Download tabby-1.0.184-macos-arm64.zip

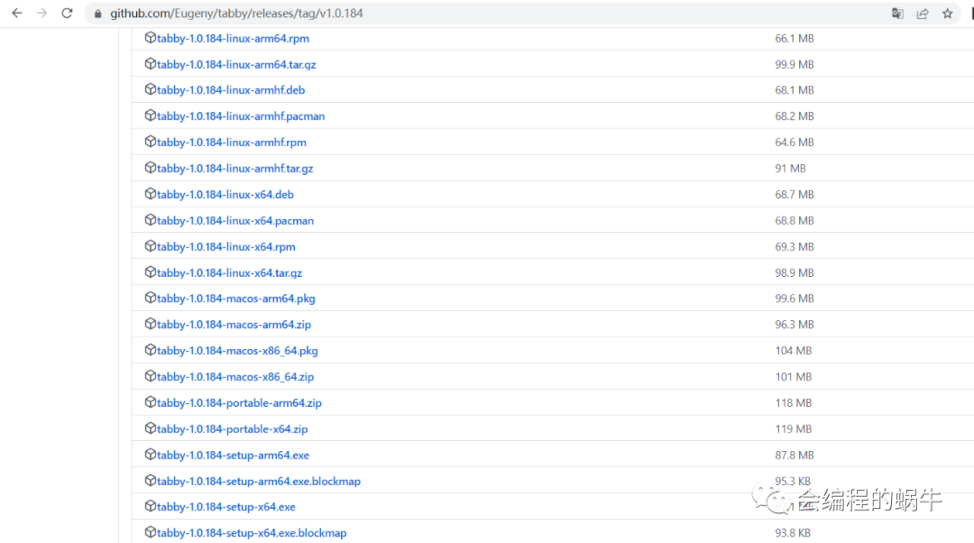[x=234, y=325]
